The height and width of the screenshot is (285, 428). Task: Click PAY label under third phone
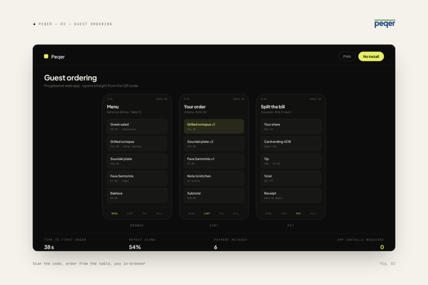tap(291, 226)
